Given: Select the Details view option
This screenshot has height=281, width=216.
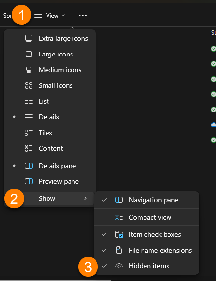Looking at the screenshot, I should [49, 117].
